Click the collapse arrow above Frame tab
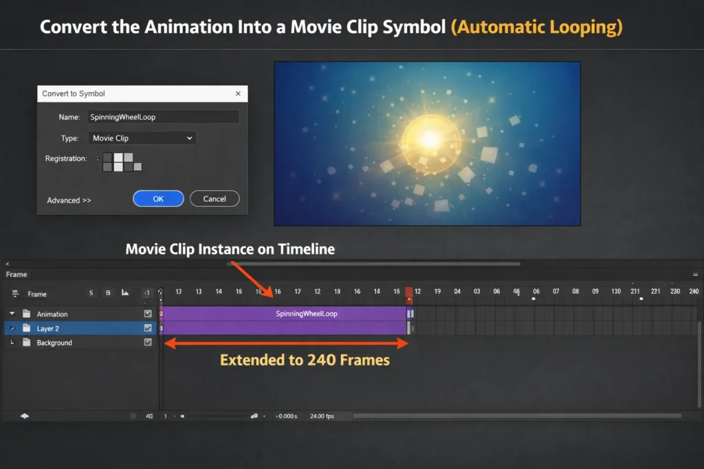The width and height of the screenshot is (704, 469). 7,264
